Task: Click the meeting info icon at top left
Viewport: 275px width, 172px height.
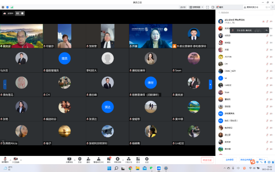Action: pyautogui.click(x=3, y=7)
